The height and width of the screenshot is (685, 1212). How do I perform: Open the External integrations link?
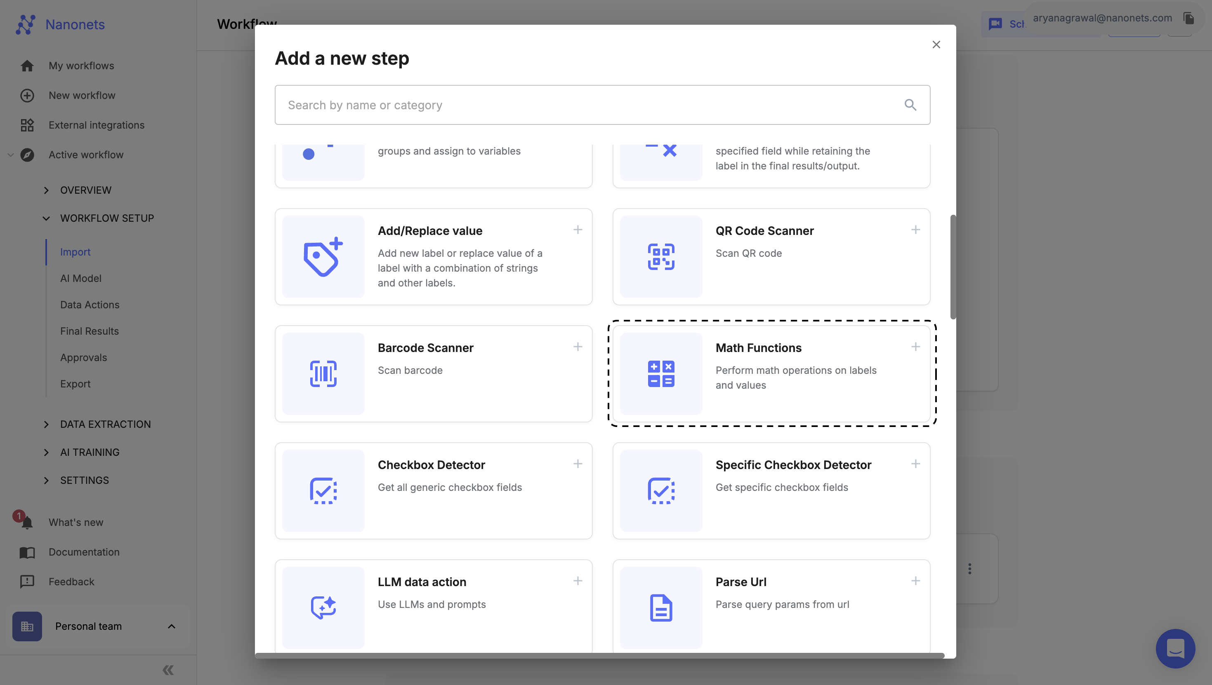click(x=97, y=125)
